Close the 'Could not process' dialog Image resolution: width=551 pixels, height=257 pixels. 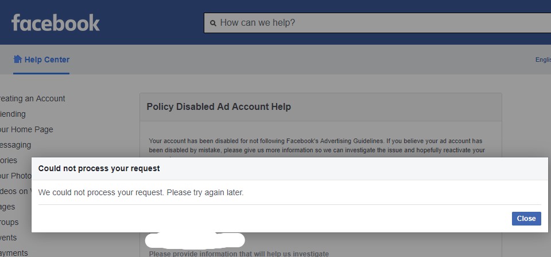click(526, 219)
